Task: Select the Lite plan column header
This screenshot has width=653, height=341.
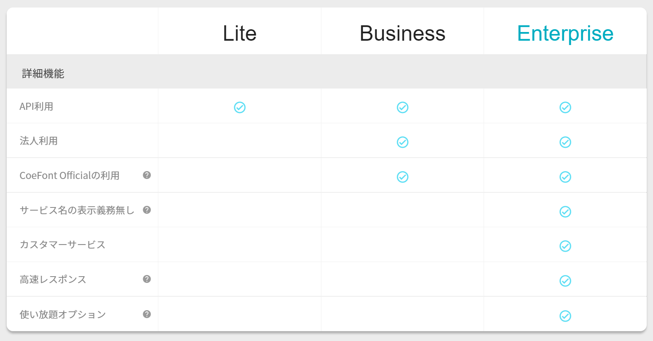Action: 240,33
